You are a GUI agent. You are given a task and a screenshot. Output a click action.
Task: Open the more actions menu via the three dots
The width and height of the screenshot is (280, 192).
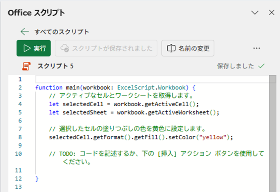[256, 48]
